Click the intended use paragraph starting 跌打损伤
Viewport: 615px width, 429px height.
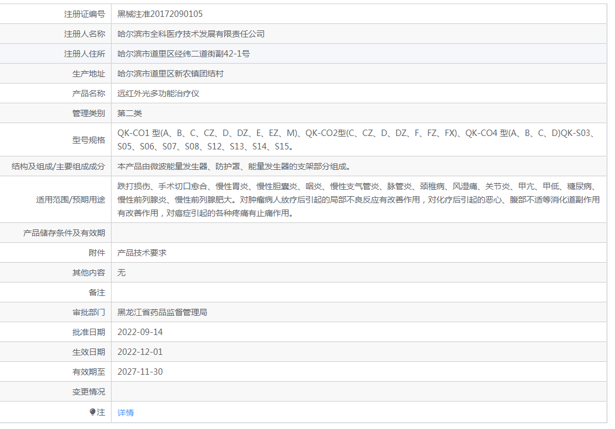click(x=358, y=200)
